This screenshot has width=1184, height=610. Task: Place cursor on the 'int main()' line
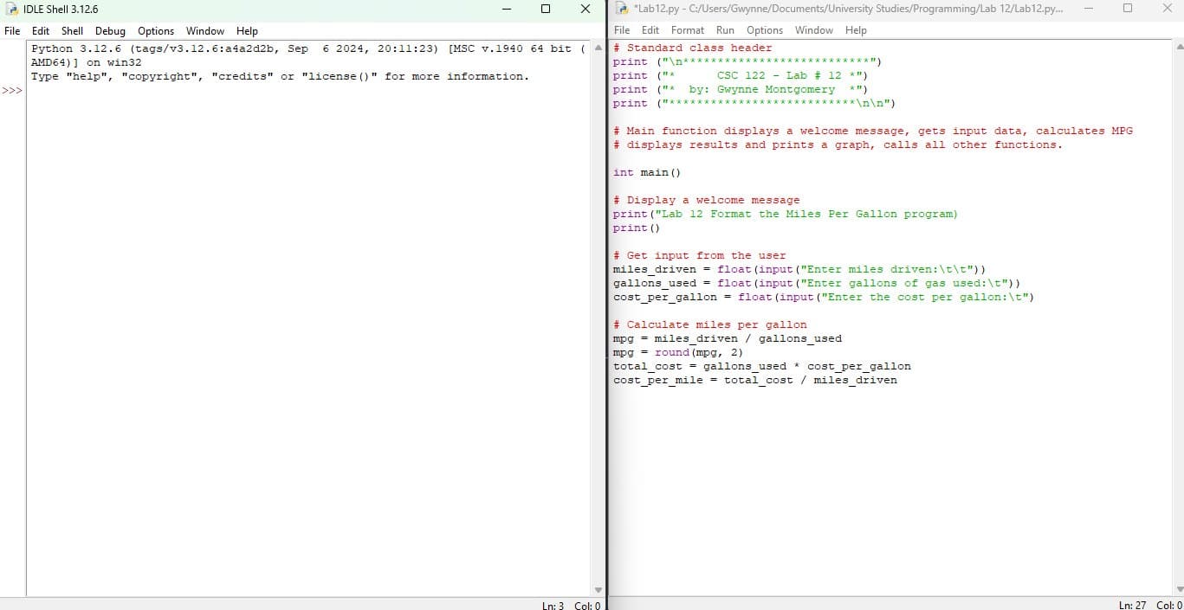(x=647, y=172)
